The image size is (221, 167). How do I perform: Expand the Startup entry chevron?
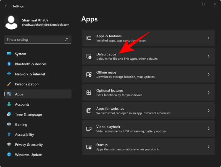(x=209, y=147)
